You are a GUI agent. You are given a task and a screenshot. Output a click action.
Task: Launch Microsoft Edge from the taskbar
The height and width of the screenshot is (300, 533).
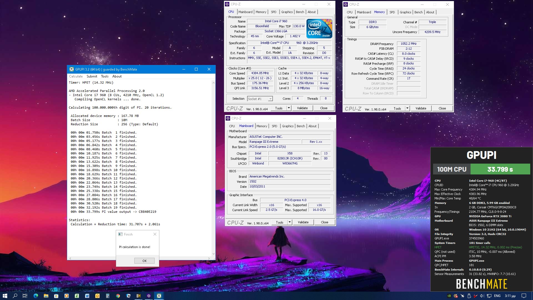click(x=36, y=296)
